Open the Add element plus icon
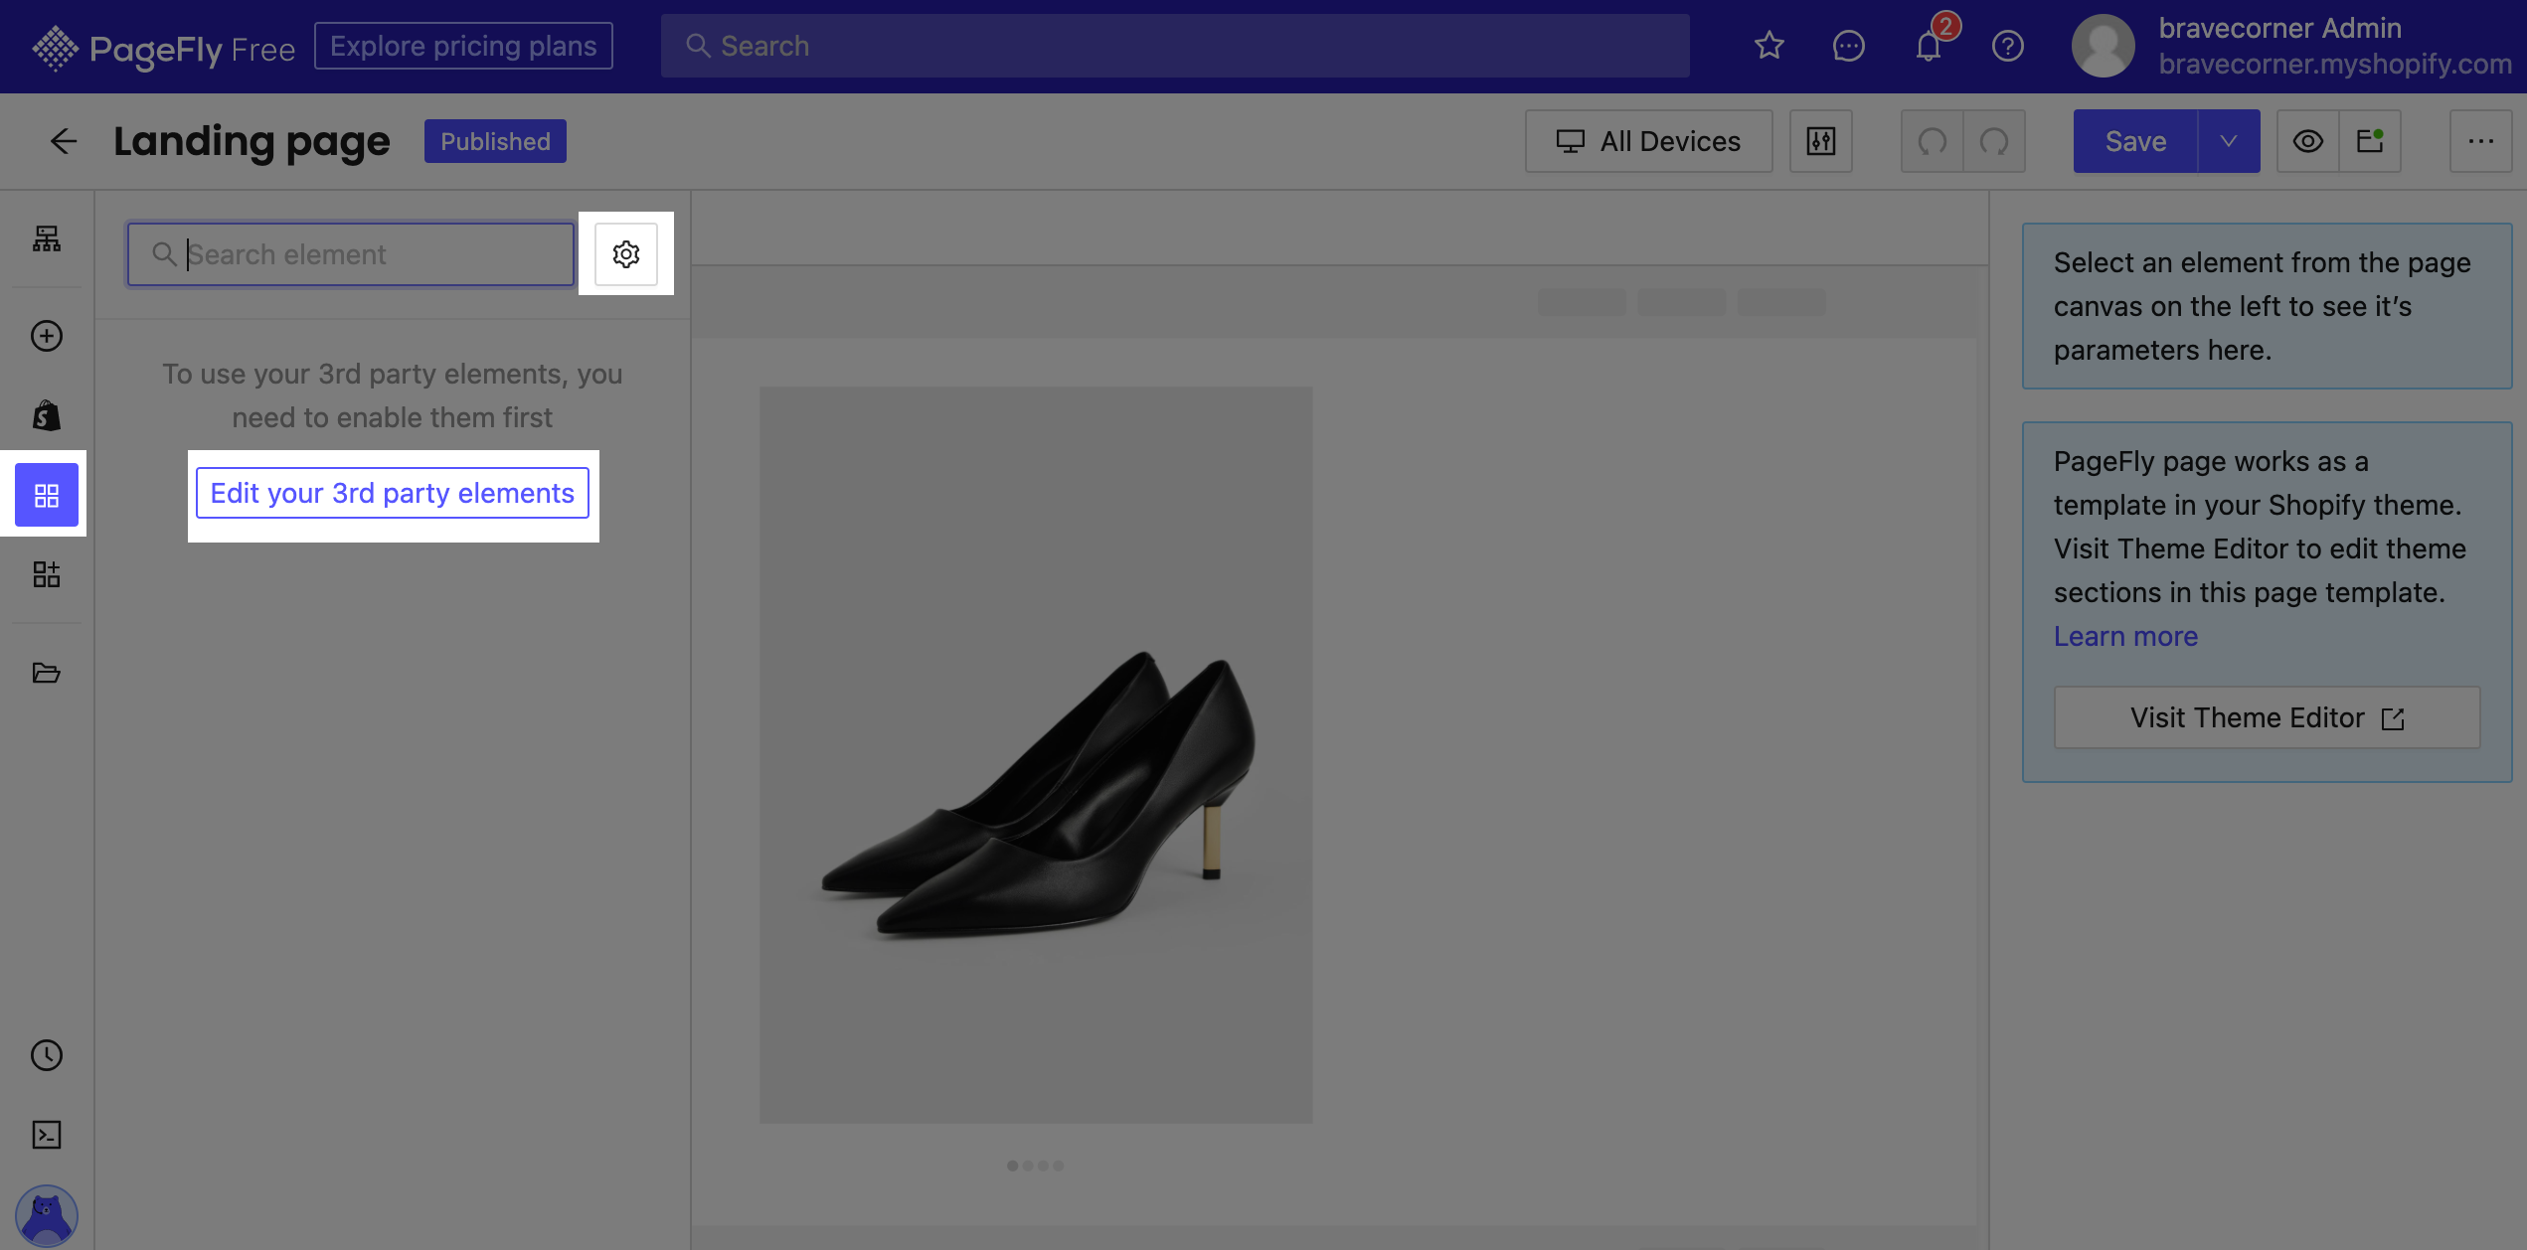This screenshot has height=1250, width=2527. click(47, 336)
